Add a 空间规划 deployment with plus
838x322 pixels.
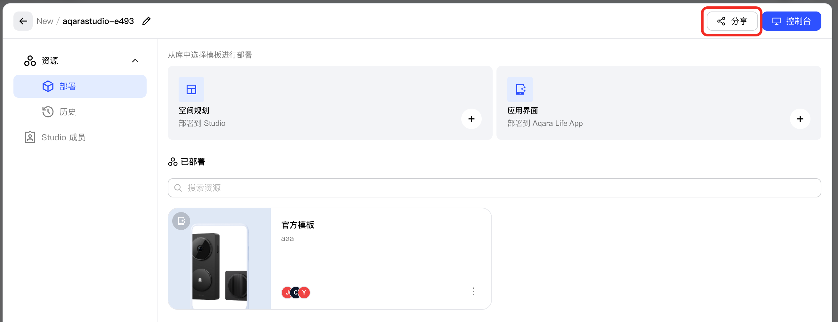click(x=471, y=119)
